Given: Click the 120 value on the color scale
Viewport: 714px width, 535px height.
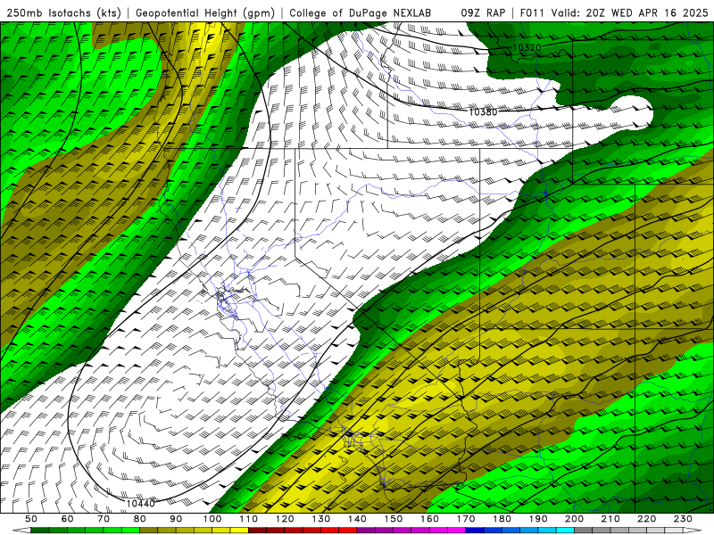Looking at the screenshot, I should click(285, 519).
